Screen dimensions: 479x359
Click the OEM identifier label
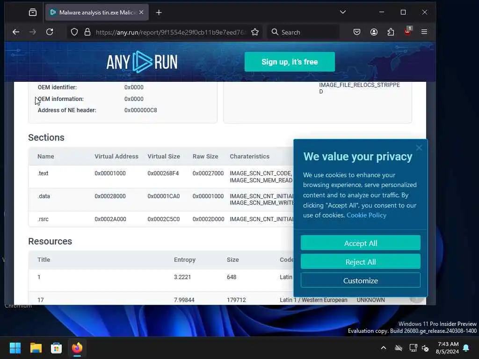(x=58, y=87)
